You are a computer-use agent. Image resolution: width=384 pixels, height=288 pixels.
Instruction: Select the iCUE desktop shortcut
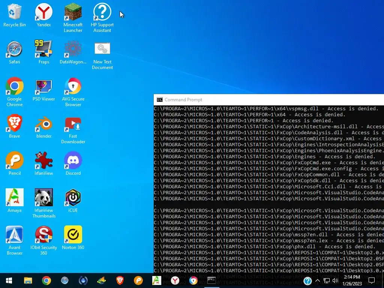coord(73,201)
